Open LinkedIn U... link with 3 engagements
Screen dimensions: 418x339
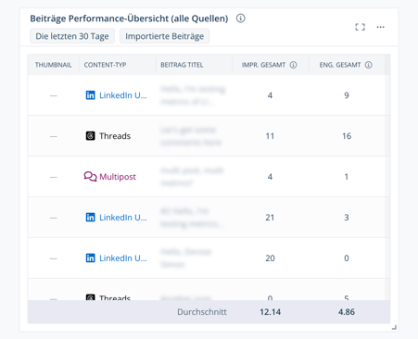(123, 218)
